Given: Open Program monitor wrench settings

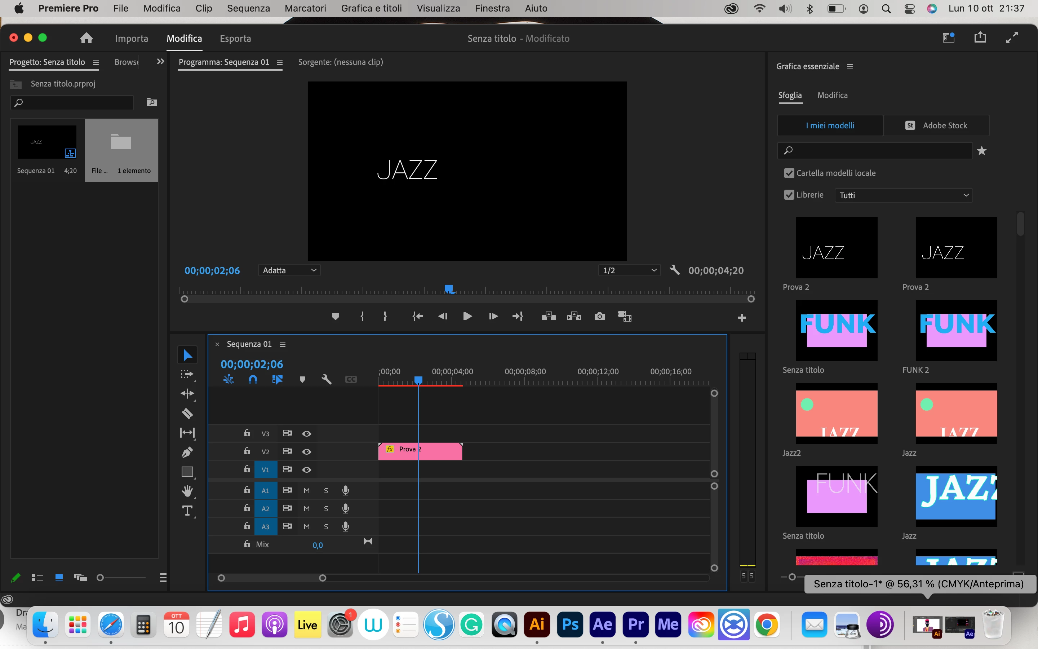Looking at the screenshot, I should [674, 270].
